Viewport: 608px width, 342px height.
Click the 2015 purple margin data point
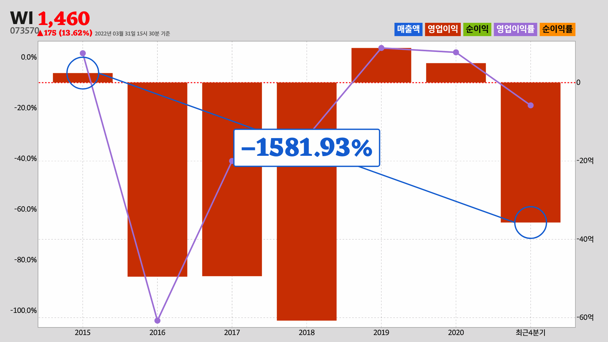[83, 53]
